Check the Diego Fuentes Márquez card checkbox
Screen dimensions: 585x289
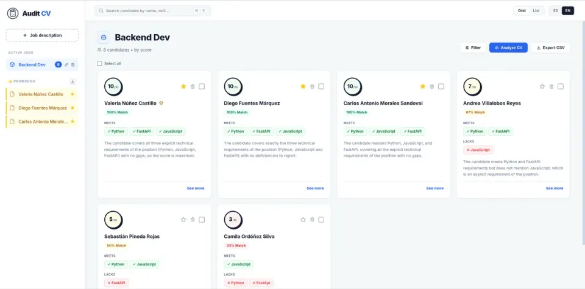click(321, 86)
